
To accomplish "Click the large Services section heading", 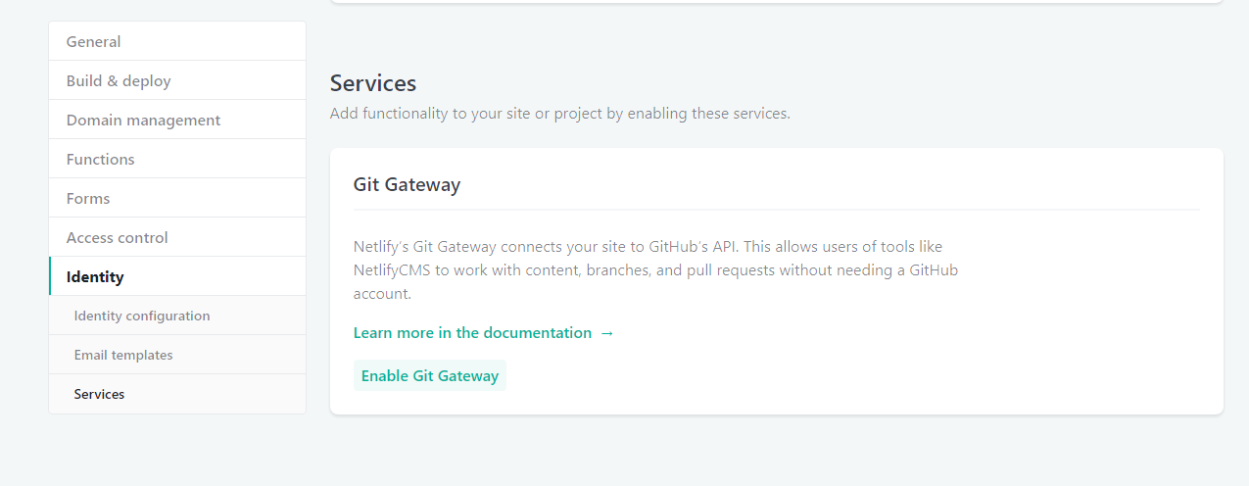I will [x=373, y=83].
